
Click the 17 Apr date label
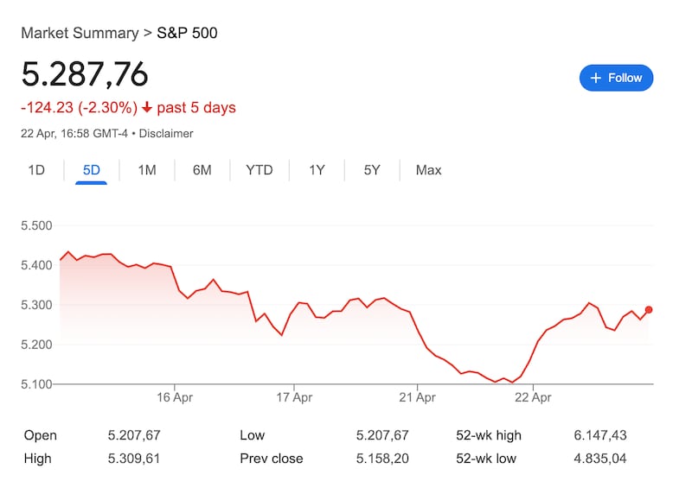coord(295,398)
